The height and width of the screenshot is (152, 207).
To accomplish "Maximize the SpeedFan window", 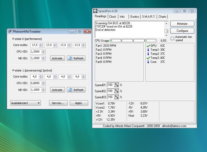I will tap(184, 11).
